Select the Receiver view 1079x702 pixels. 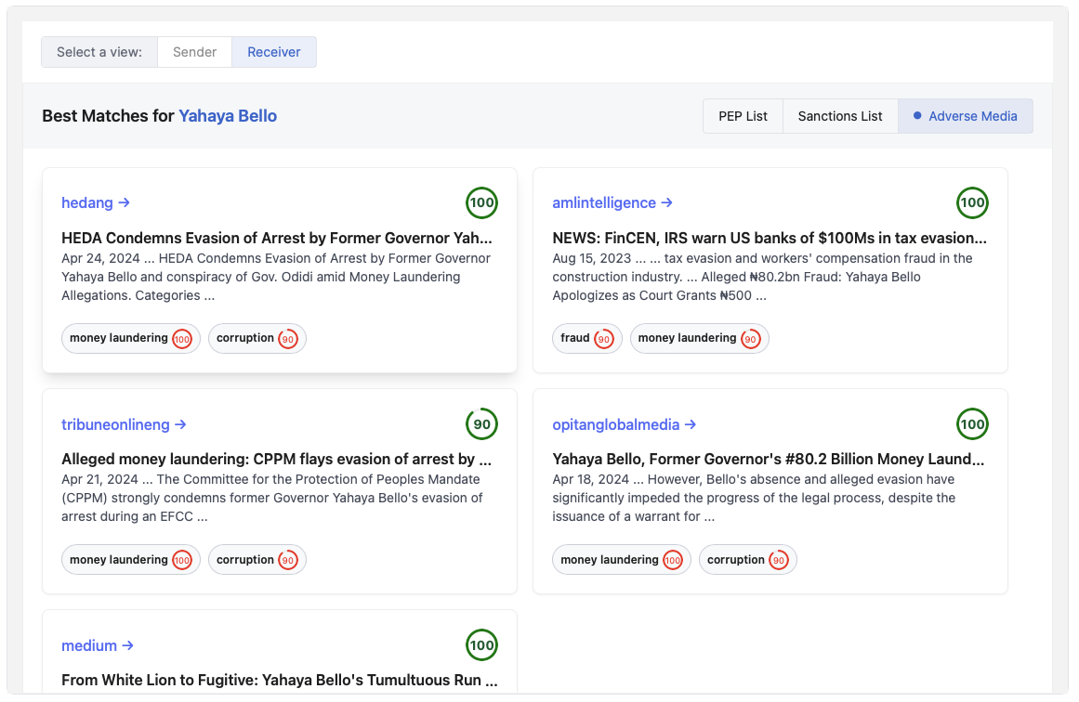pyautogui.click(x=273, y=52)
